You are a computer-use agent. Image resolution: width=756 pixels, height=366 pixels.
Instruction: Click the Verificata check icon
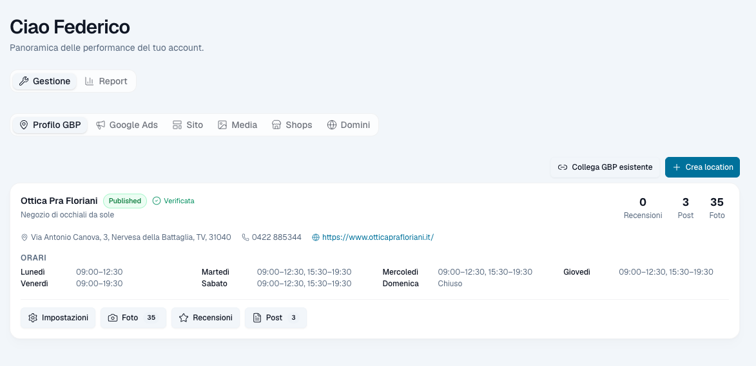[x=156, y=201]
